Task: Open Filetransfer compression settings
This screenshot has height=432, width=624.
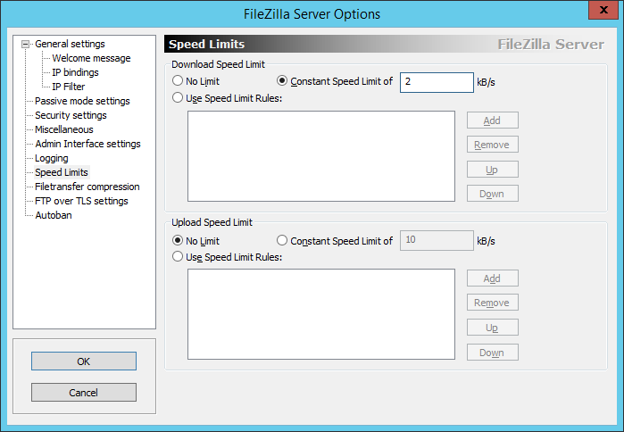Action: point(87,187)
